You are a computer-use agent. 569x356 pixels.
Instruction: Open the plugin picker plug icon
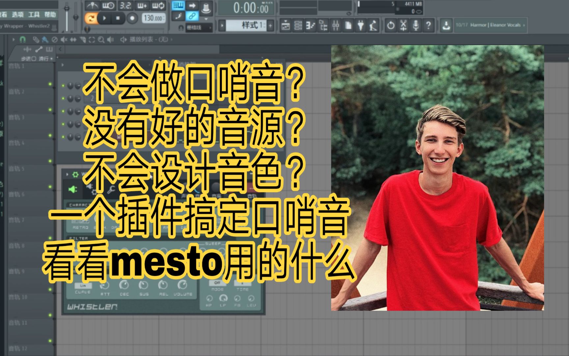[361, 25]
